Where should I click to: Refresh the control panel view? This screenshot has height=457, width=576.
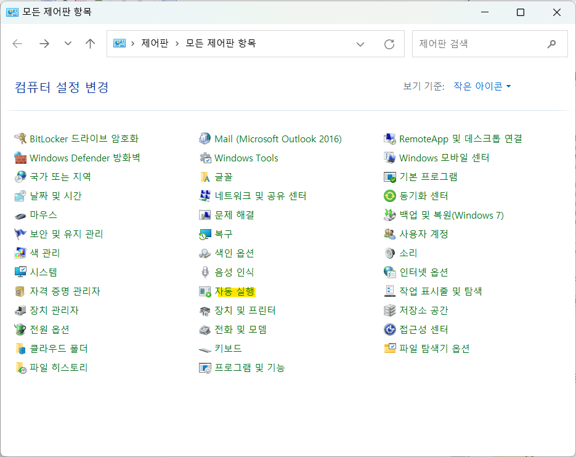(389, 44)
